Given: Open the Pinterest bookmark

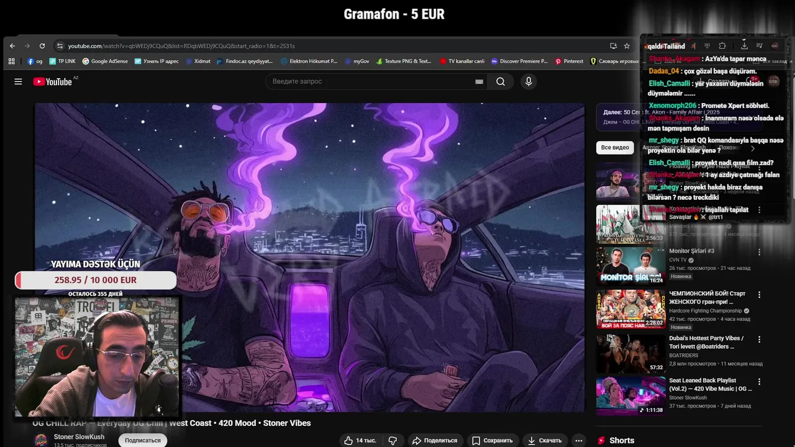Looking at the screenshot, I should tap(569, 61).
